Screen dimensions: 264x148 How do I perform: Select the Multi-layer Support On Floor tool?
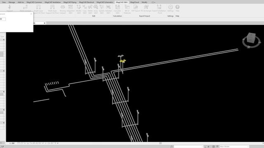pos(52,9)
